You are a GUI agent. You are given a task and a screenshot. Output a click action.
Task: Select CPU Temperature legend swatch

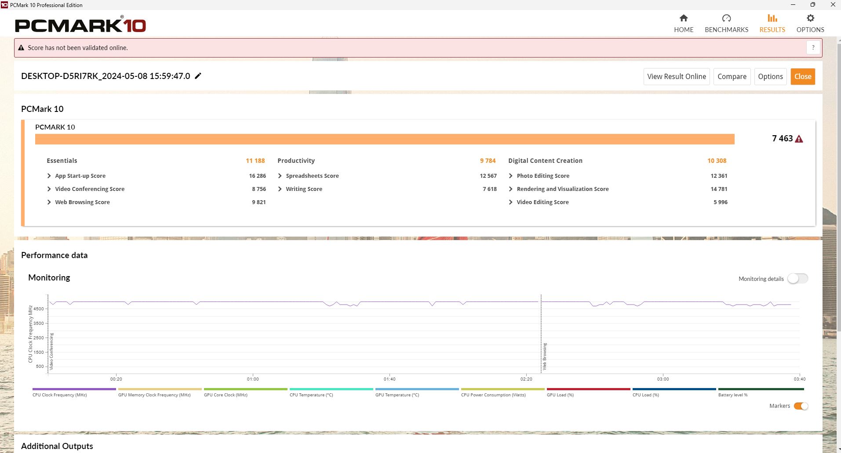(x=331, y=389)
